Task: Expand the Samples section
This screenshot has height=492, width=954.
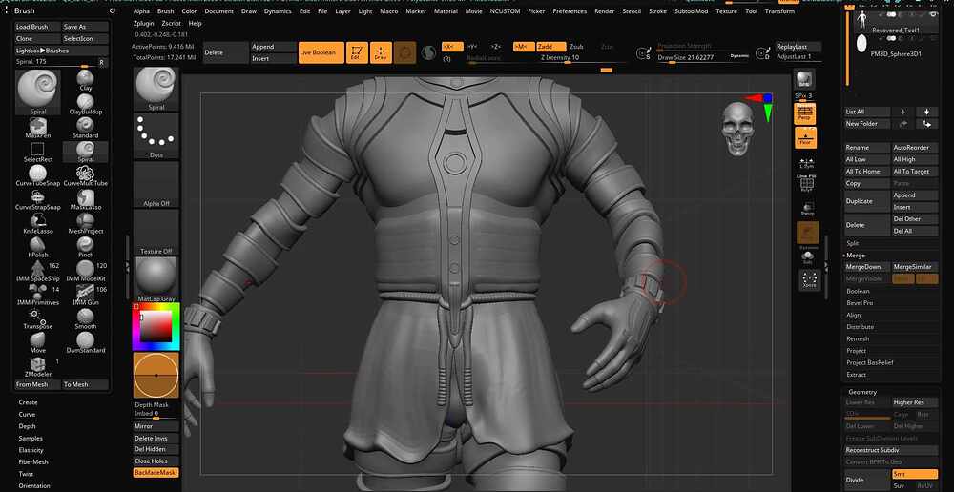Action: 31,438
